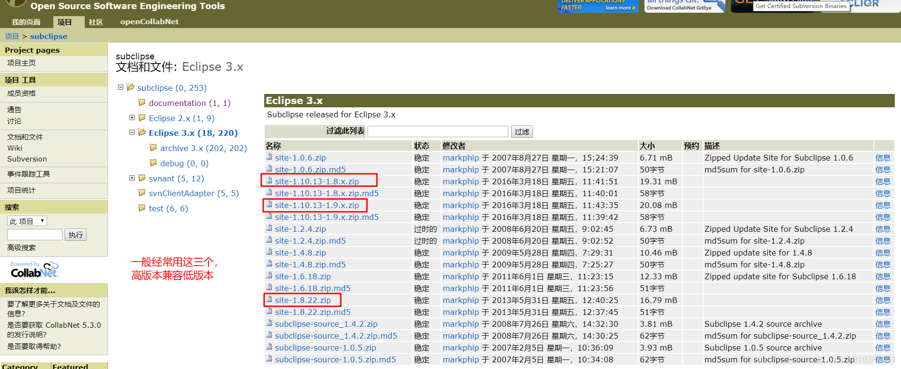Click subclipse breadcrumb link
Image resolution: width=901 pixels, height=369 pixels.
click(49, 36)
